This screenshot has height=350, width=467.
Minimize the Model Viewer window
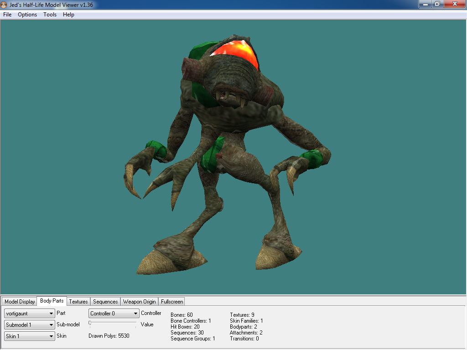pyautogui.click(x=425, y=4)
